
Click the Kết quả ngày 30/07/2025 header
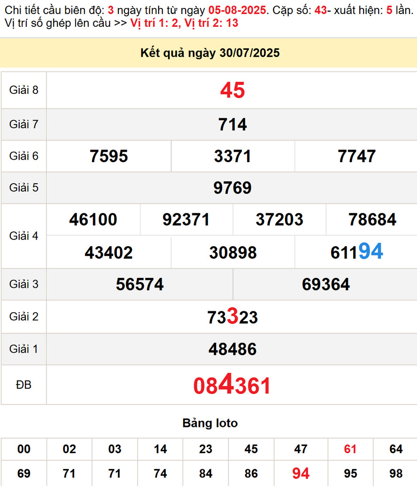[x=210, y=53]
